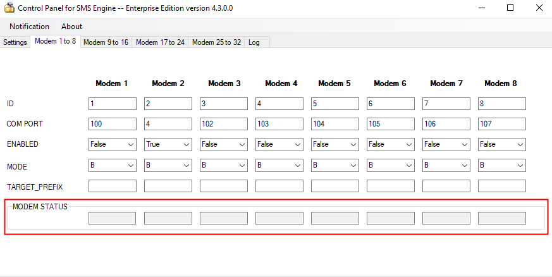Click Modem 1 status box
This screenshot has width=552, height=277.
click(x=113, y=218)
